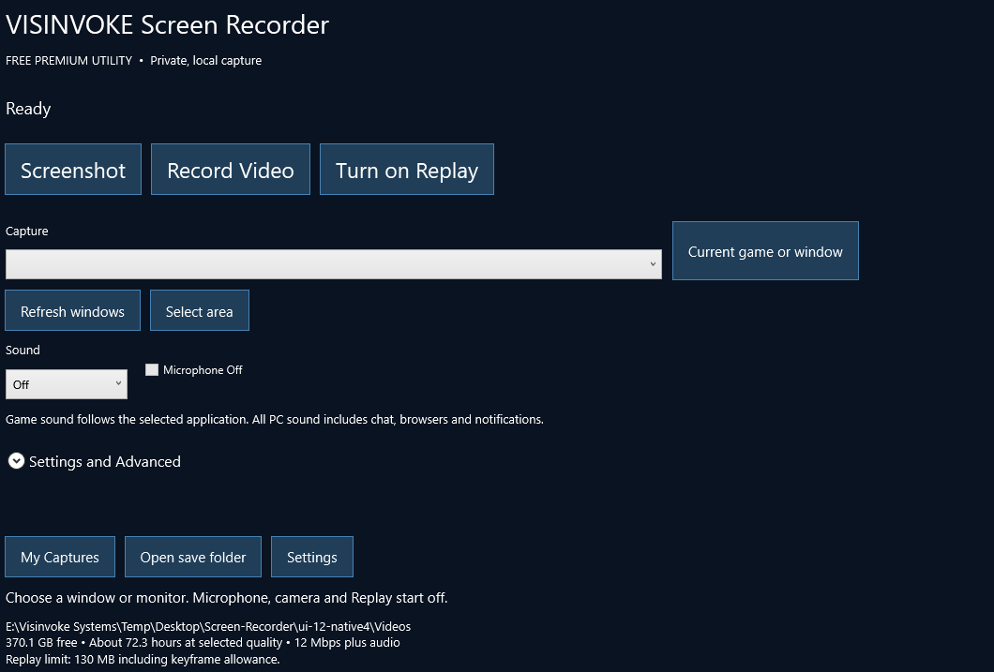Click Turn on Replay

click(407, 169)
